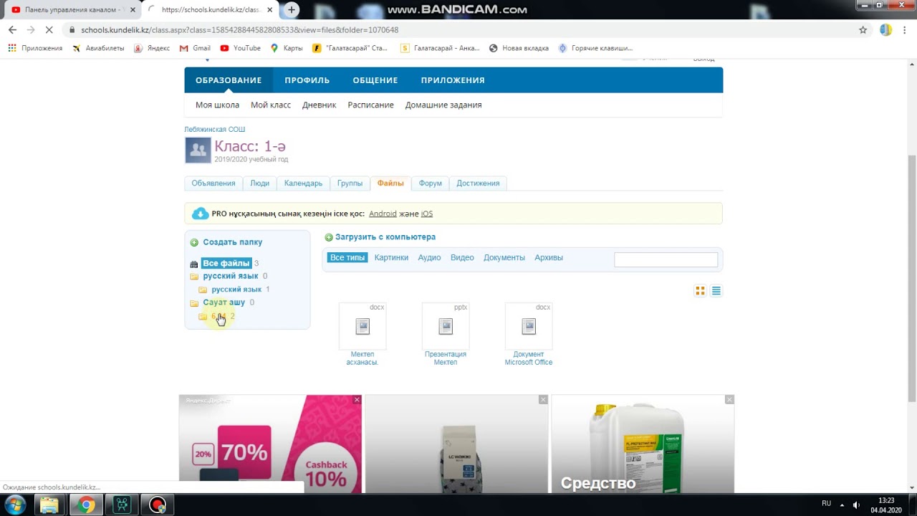Open the Приложения main menu
Image resolution: width=917 pixels, height=516 pixels.
coord(453,80)
